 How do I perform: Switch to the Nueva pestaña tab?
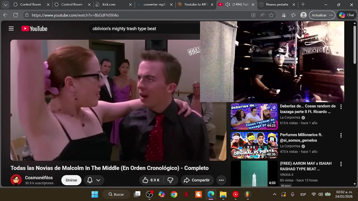[277, 4]
